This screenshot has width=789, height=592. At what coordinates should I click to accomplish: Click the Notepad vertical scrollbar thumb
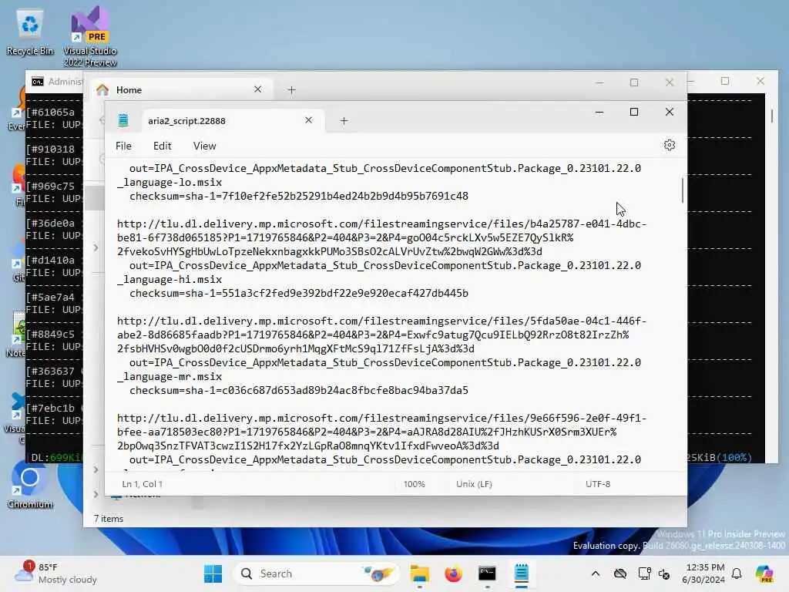pos(683,190)
